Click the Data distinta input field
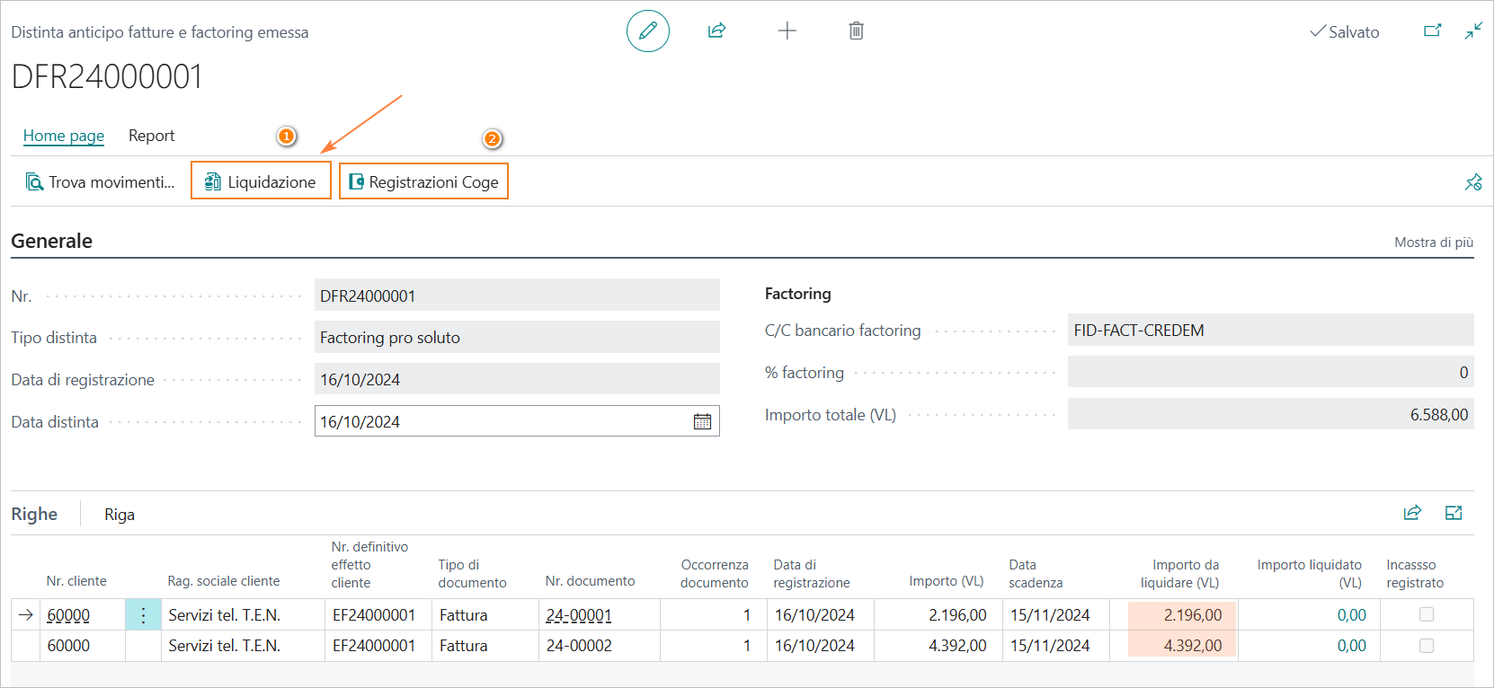Screen dimensions: 1494x688 coord(499,421)
